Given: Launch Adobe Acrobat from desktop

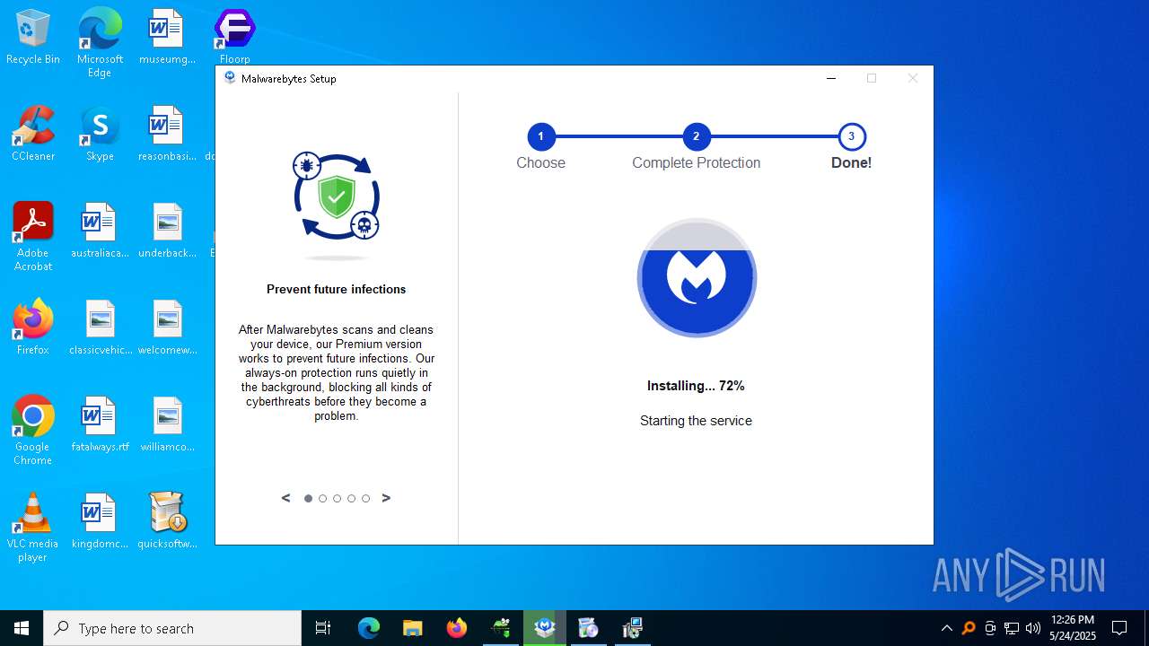Looking at the screenshot, I should click(33, 237).
